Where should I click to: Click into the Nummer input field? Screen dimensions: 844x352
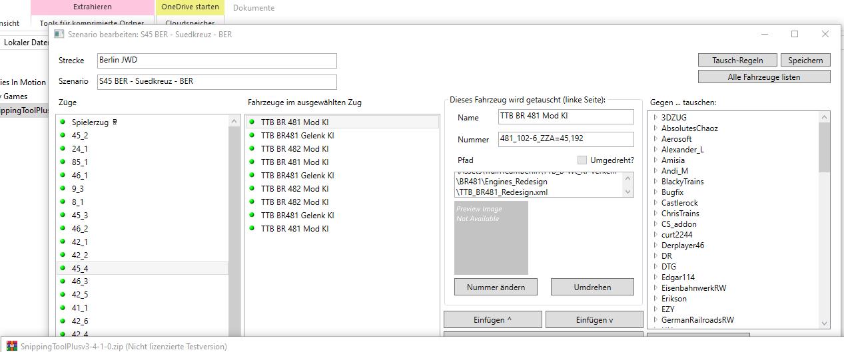pos(566,140)
